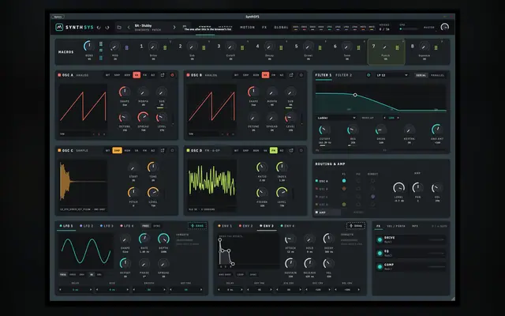Set filter routing to SERIAL
Screen dimensions: 505x316
(421, 75)
